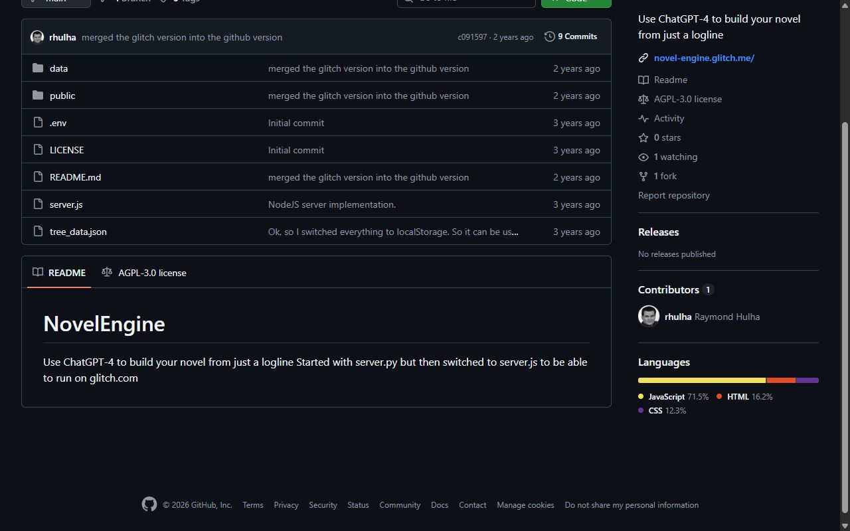Open the footer Status link
Viewport: 850px width, 531px height.
click(x=358, y=505)
